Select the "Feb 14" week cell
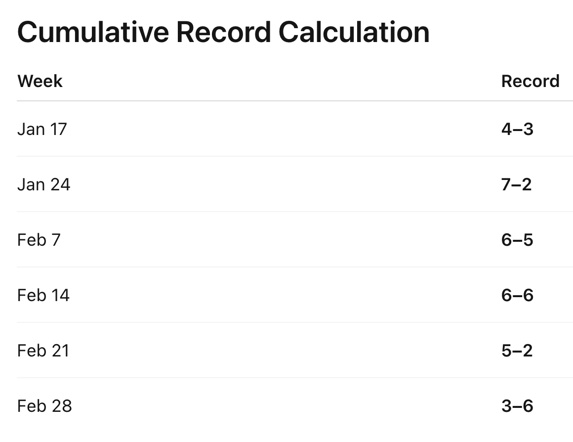The height and width of the screenshot is (442, 573). pos(43,295)
